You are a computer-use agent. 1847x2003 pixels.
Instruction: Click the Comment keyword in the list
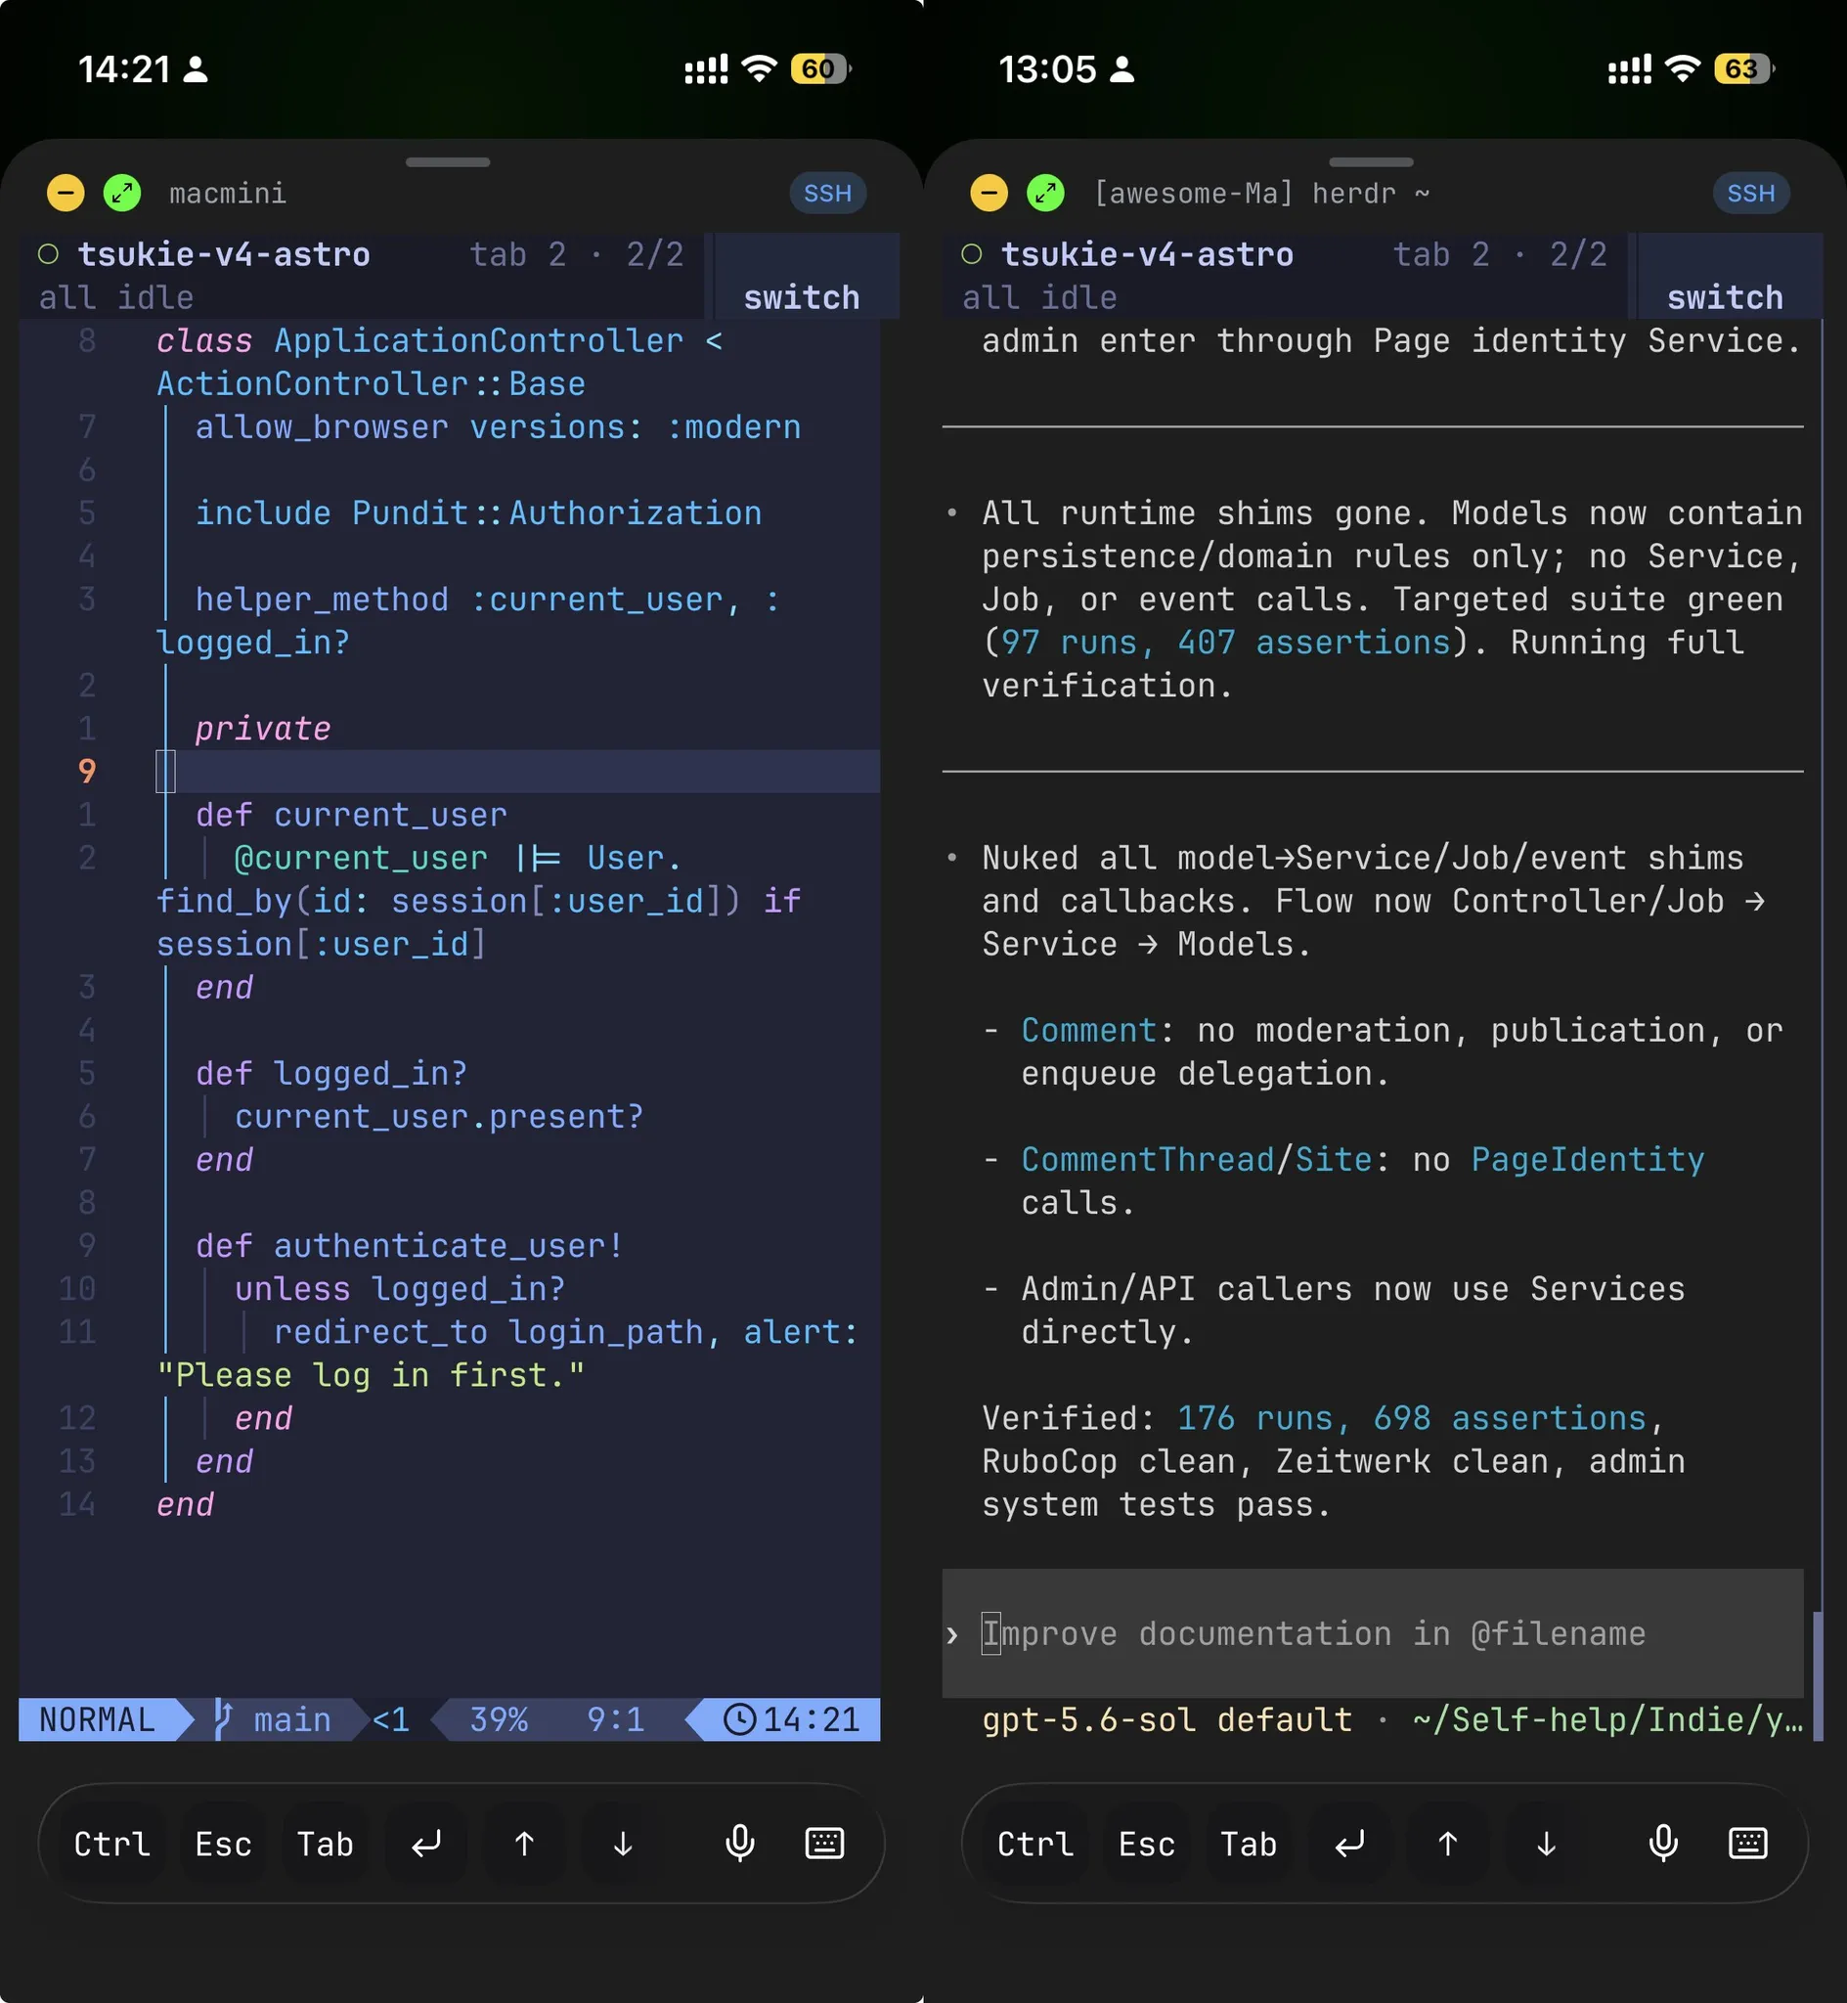pyautogui.click(x=1088, y=1030)
